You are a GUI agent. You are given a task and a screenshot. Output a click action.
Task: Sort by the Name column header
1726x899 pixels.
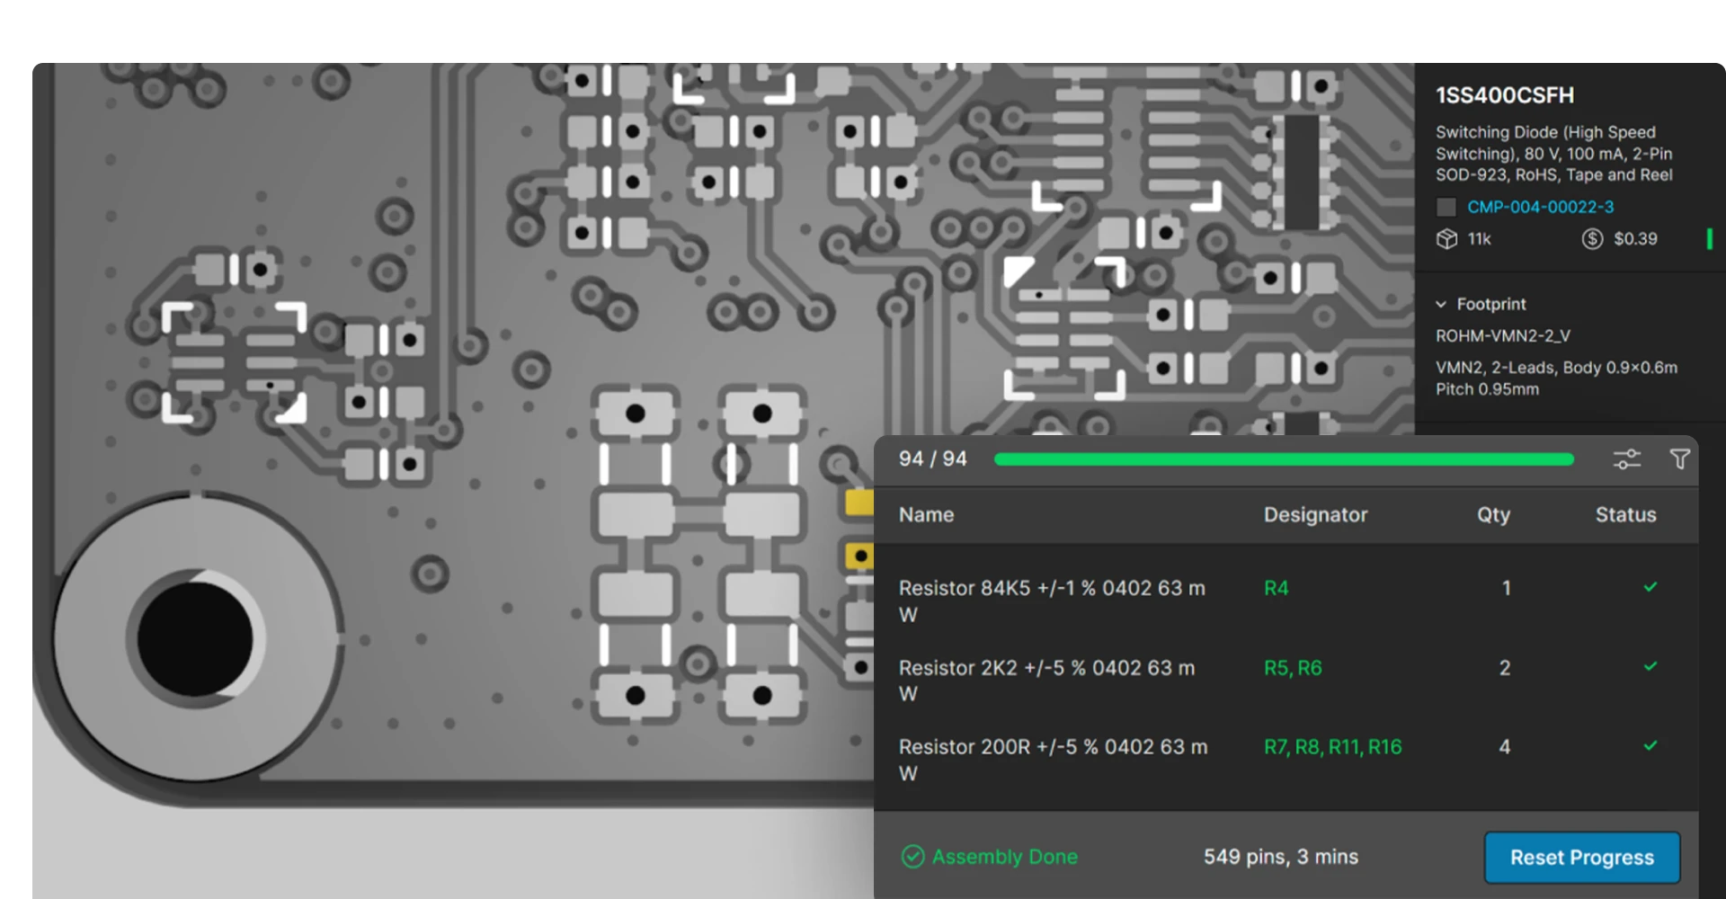pyautogui.click(x=927, y=514)
